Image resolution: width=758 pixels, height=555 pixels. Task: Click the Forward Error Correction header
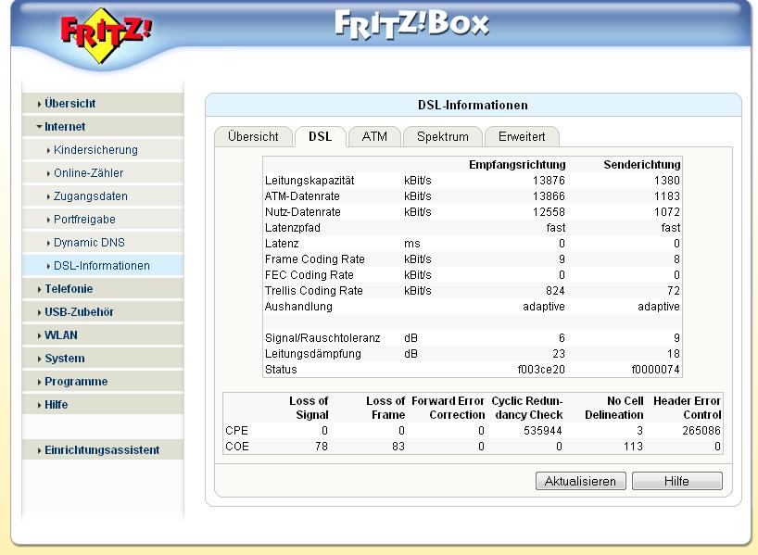pyautogui.click(x=448, y=408)
